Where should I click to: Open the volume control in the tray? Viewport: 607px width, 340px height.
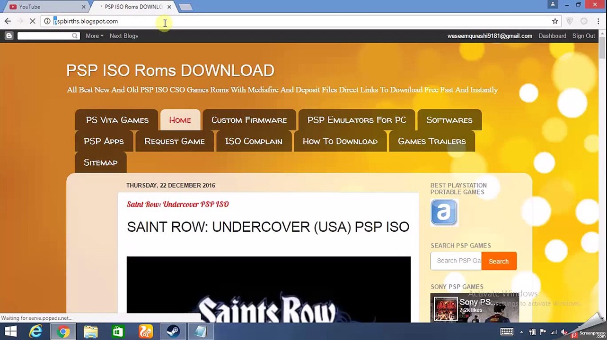pyautogui.click(x=564, y=332)
